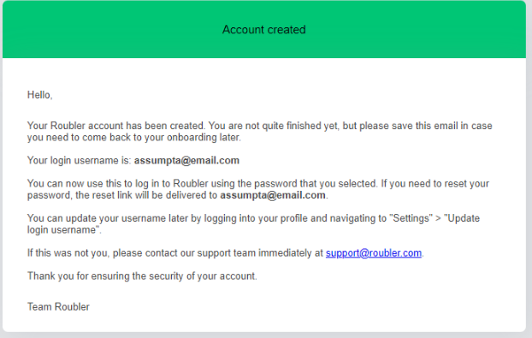This screenshot has height=338, width=532.
Task: Click the 'Hello,' greeting line
Action: coord(39,95)
